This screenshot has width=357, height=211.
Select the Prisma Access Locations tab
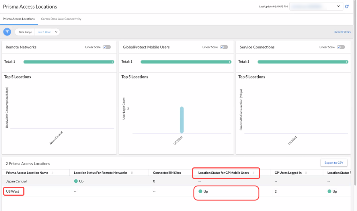pos(19,19)
